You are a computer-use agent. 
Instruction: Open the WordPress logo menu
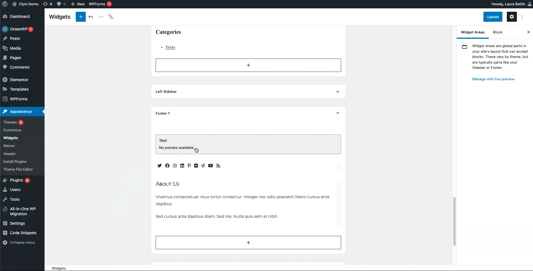click(5, 4)
